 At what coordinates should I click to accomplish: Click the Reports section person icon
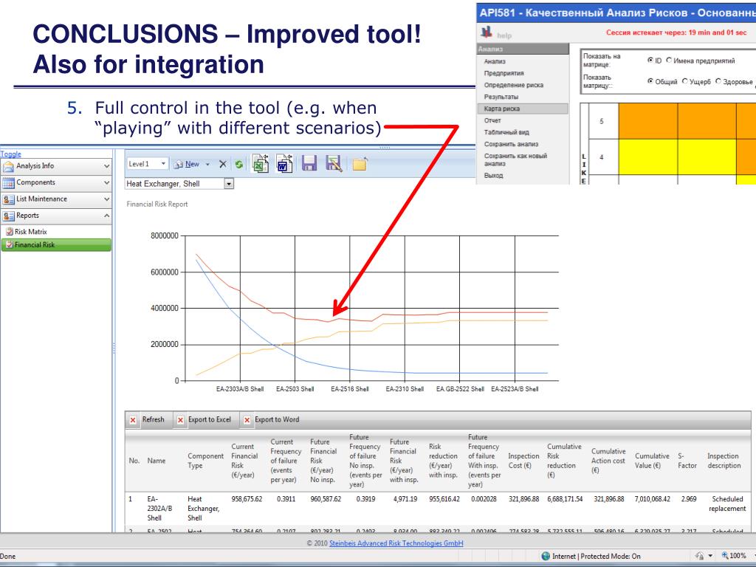[8, 216]
